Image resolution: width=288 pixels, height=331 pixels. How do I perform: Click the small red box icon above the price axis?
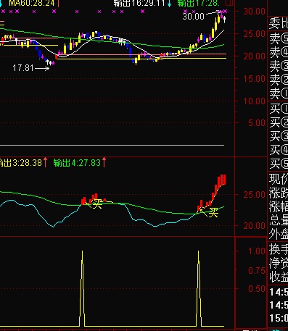[229, 3]
